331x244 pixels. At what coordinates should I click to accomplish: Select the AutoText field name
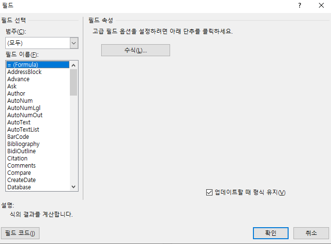pyautogui.click(x=19, y=122)
